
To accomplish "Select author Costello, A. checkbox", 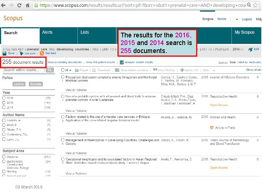I will tap(4, 121).
